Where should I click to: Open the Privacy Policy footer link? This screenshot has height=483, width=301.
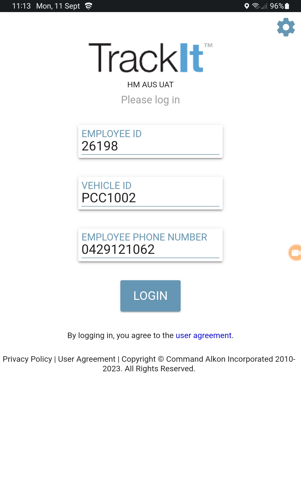pos(27,359)
